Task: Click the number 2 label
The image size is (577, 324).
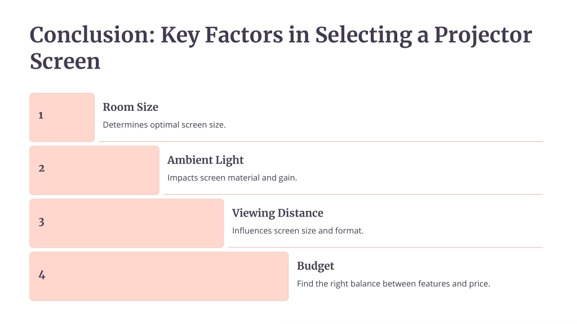Action: [42, 168]
